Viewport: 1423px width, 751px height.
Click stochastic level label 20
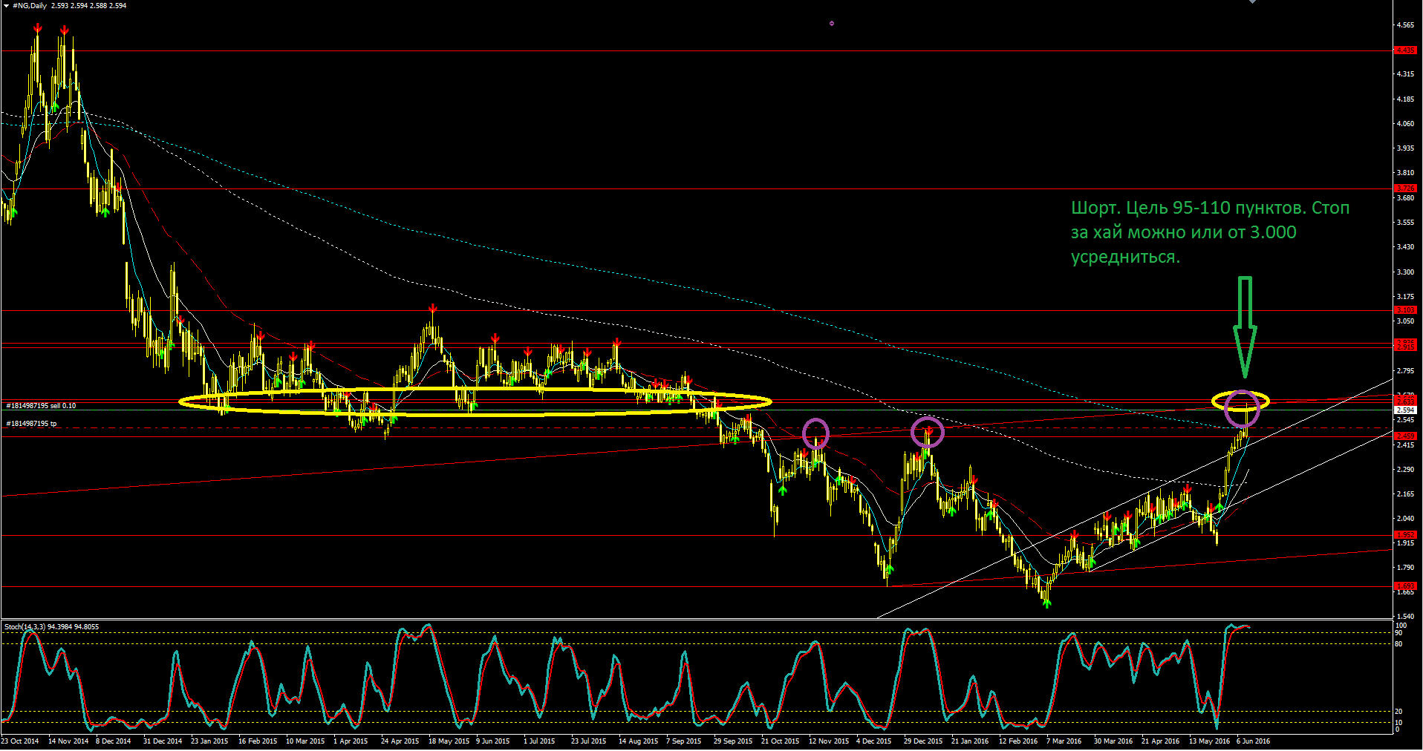click(1398, 712)
